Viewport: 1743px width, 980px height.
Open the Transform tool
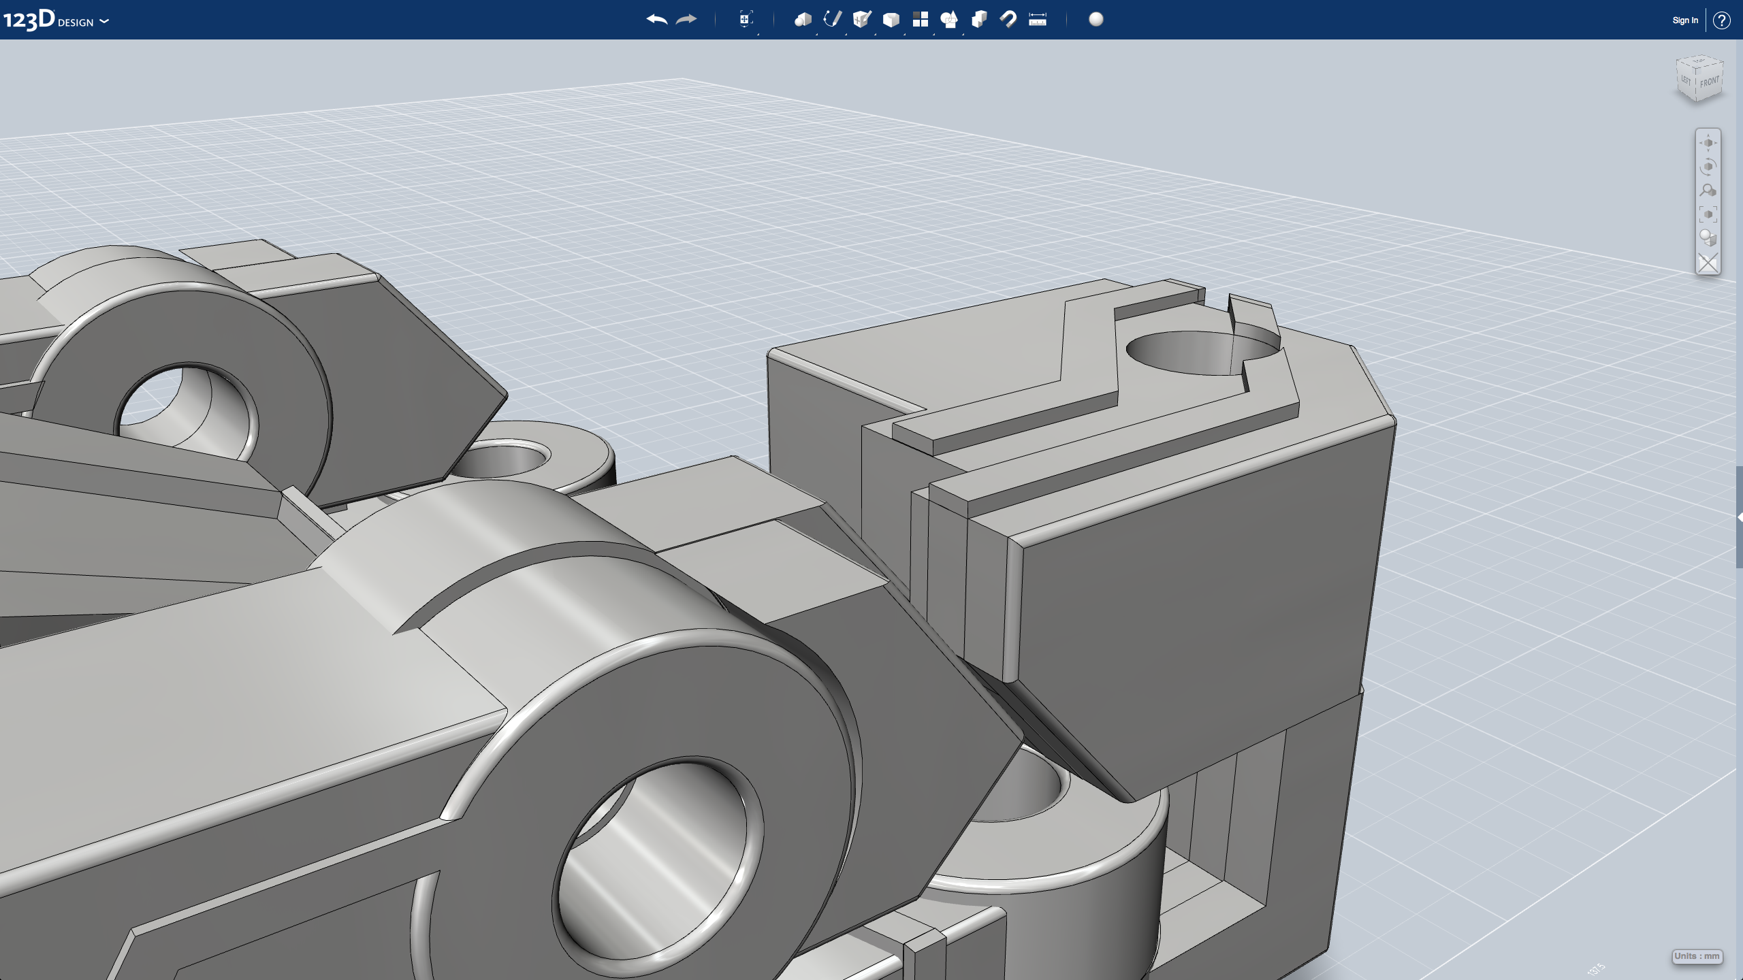tap(746, 20)
